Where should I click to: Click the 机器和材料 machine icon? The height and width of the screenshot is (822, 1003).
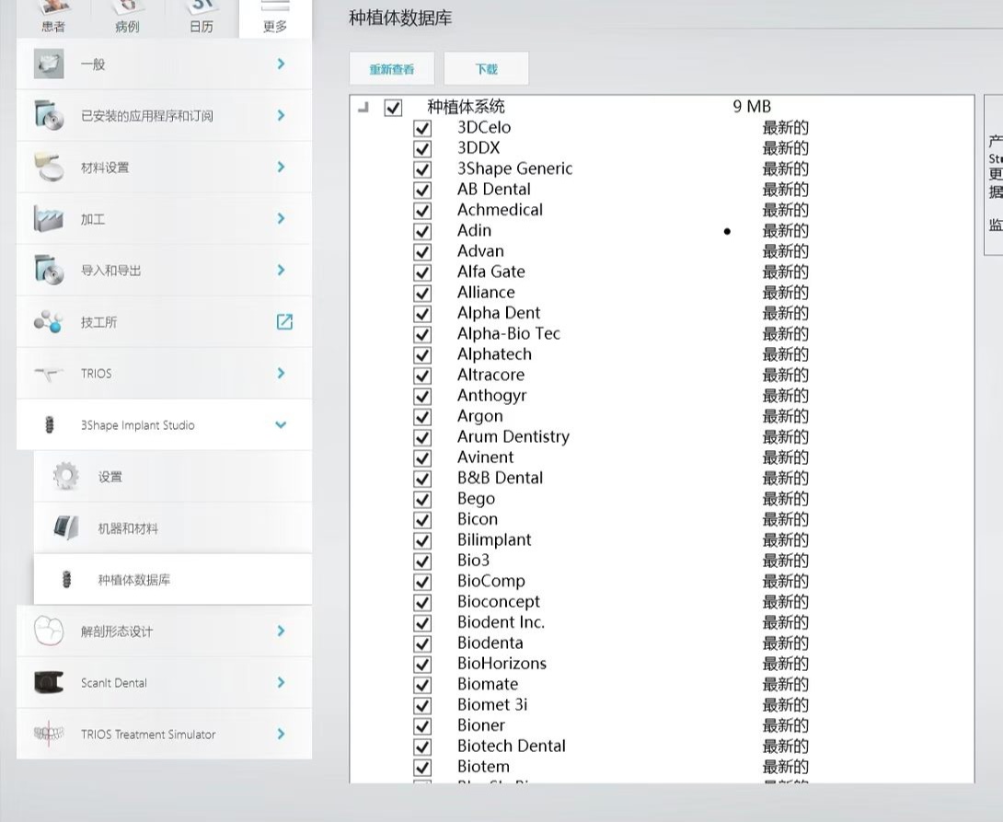pyautogui.click(x=66, y=527)
